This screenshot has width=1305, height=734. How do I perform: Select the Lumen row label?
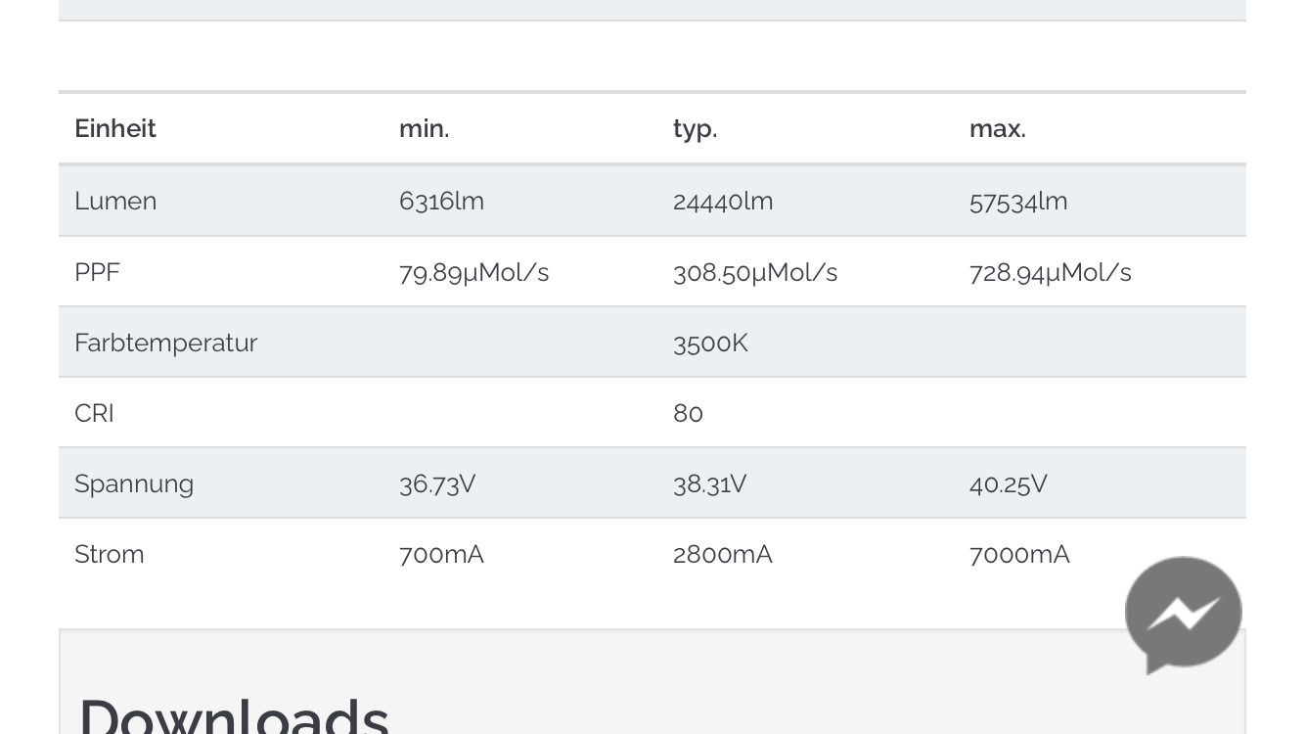coord(115,202)
